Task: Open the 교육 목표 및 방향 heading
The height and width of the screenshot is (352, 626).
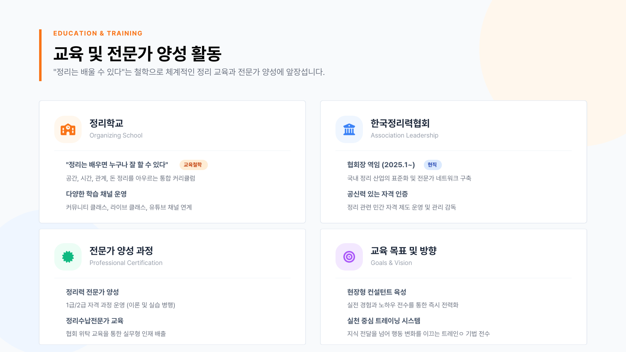Action: coord(404,251)
